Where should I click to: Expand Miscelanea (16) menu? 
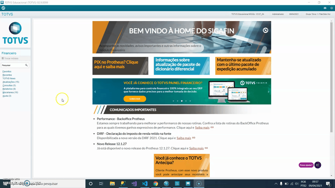pos(10,92)
